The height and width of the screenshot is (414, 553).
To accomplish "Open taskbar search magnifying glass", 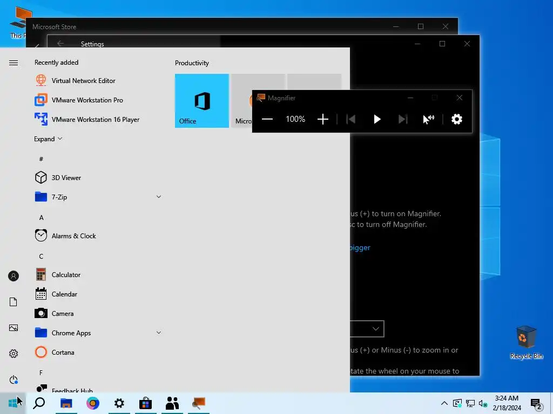I will 39,403.
